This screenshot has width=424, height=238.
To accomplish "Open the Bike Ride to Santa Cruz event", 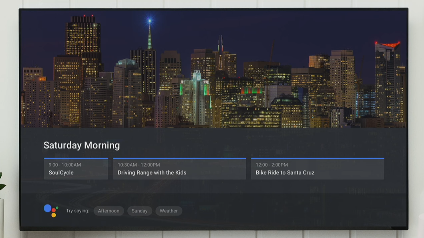I will (x=317, y=169).
